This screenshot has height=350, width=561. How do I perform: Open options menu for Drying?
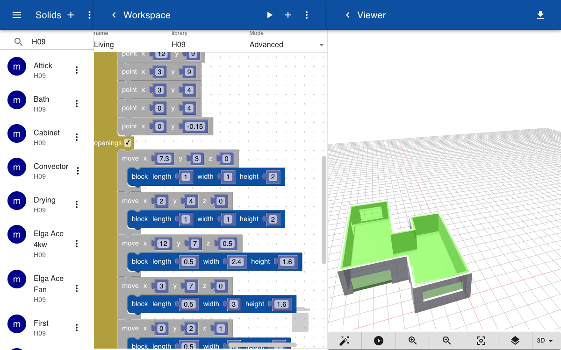pyautogui.click(x=77, y=204)
